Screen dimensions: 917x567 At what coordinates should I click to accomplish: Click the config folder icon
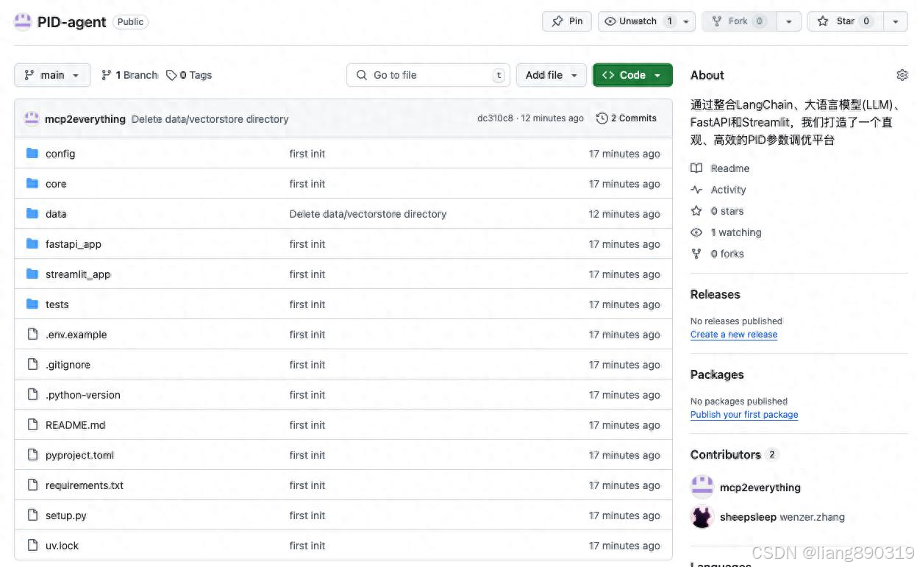[x=32, y=154]
